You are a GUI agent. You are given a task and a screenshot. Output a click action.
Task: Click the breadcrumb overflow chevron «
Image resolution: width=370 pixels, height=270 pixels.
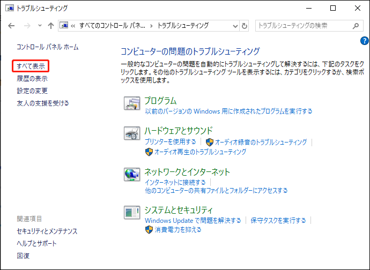click(73, 26)
